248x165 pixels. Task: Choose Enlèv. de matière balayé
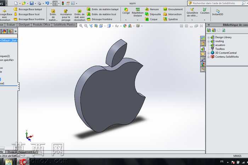click(x=103, y=9)
